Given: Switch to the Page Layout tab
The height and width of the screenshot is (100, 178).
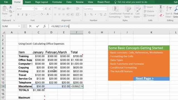Looking at the screenshot, I should point(41,2).
